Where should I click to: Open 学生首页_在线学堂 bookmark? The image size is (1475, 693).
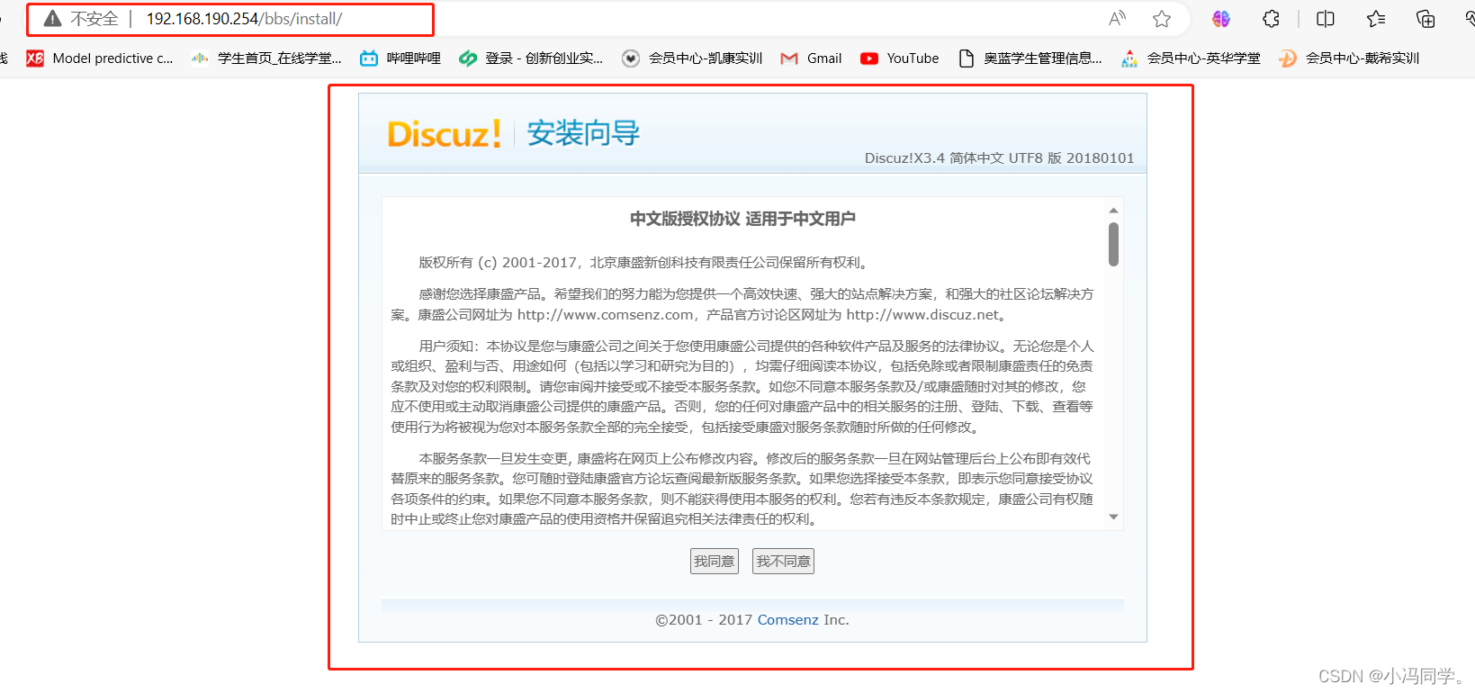click(x=266, y=58)
